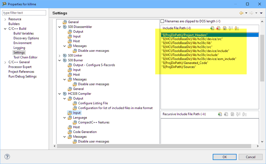Collapse the Language node under HCS08 Compiler
This screenshot has width=266, height=164.
point(65,118)
